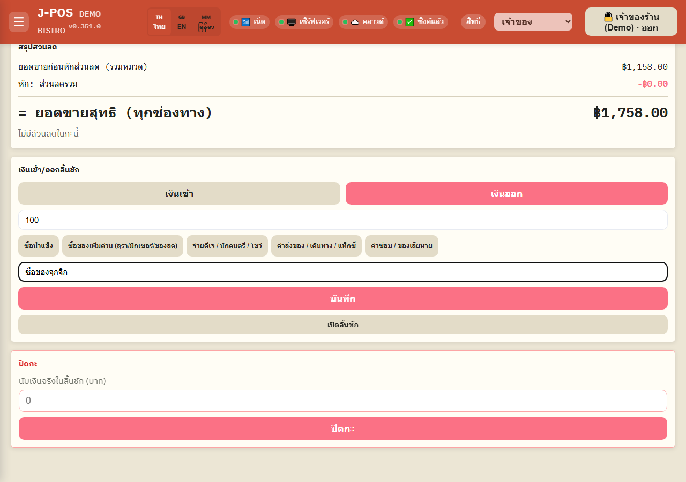The image size is (686, 482).
Task: Click the ปิดกะ close shift button
Action: (x=343, y=428)
